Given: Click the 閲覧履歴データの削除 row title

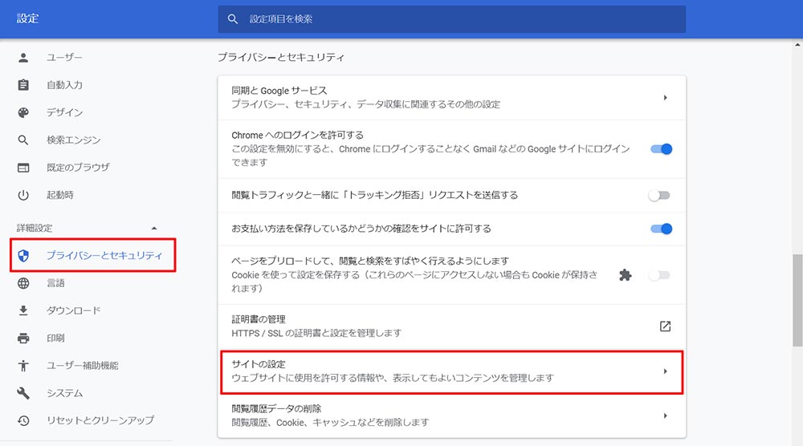Looking at the screenshot, I should 276,408.
